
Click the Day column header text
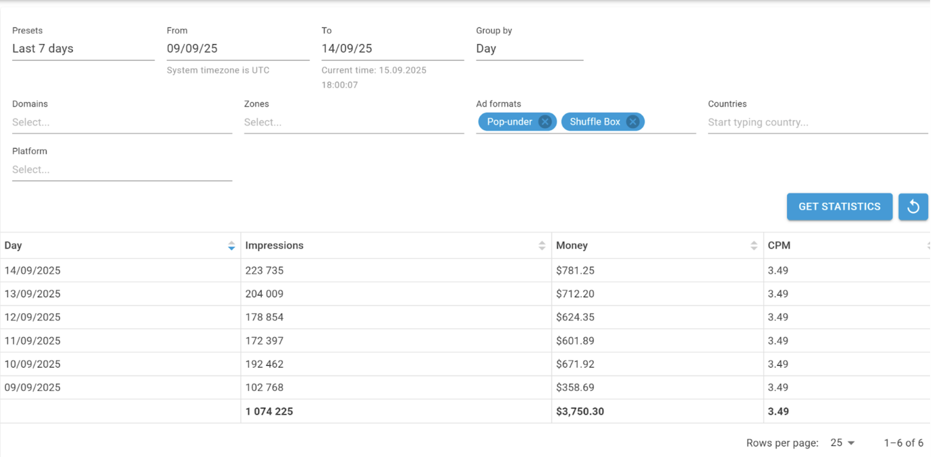click(x=13, y=245)
